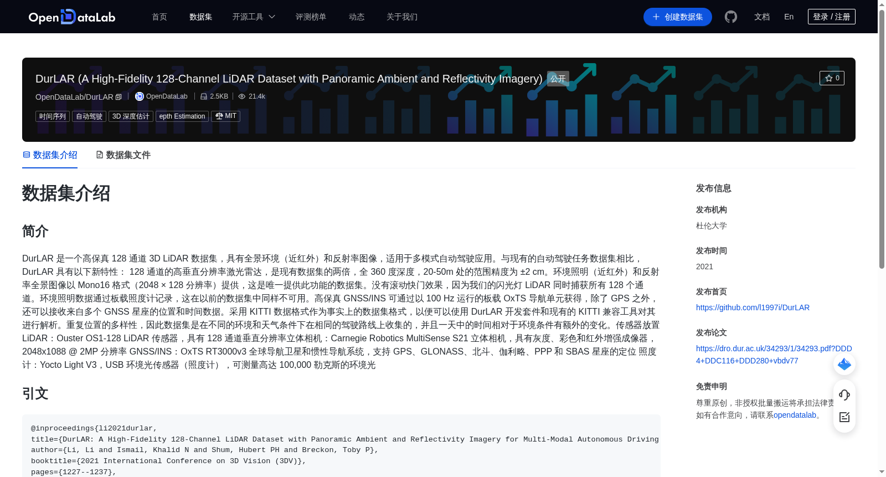This screenshot has width=886, height=477.
Task: Click the blue floating bird icon
Action: coord(844,364)
